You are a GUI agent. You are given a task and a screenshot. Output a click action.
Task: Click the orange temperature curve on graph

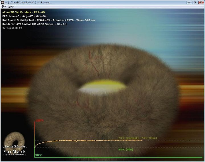89,141
